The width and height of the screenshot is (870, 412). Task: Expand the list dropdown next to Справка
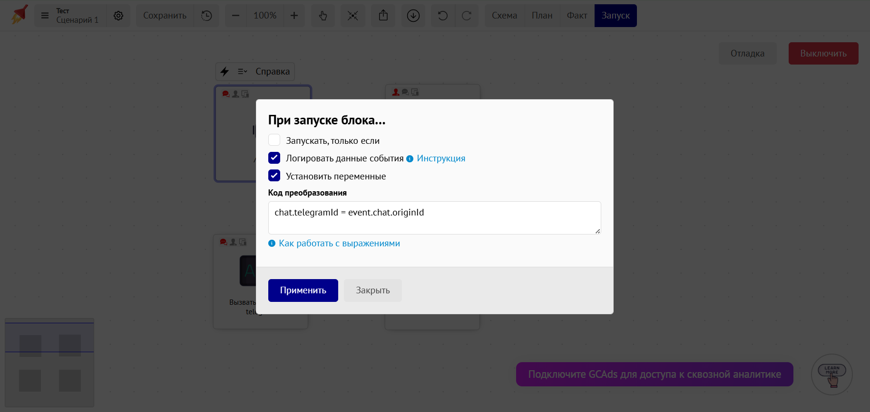[x=243, y=72]
